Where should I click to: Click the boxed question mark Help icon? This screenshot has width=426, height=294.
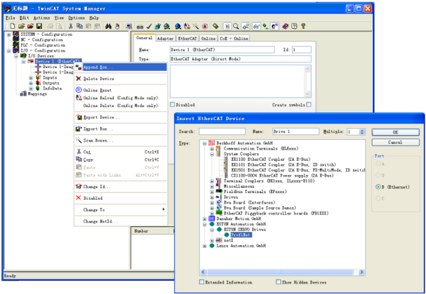pos(294,26)
